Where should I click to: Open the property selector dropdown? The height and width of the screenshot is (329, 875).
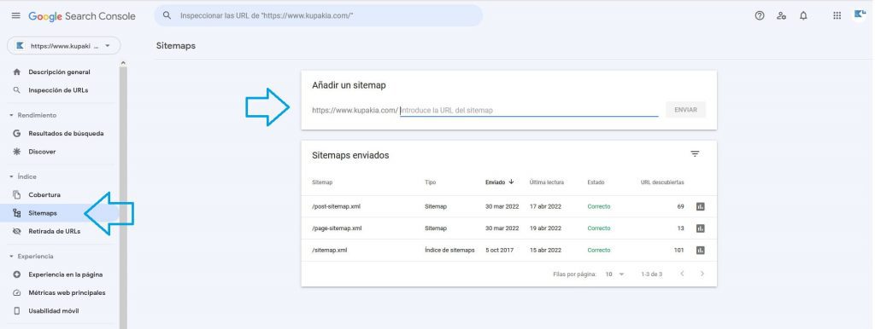click(63, 46)
